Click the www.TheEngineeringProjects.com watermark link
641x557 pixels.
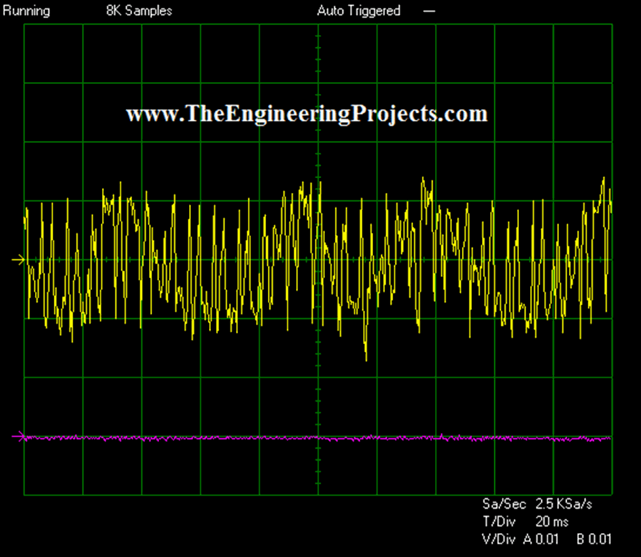click(307, 113)
